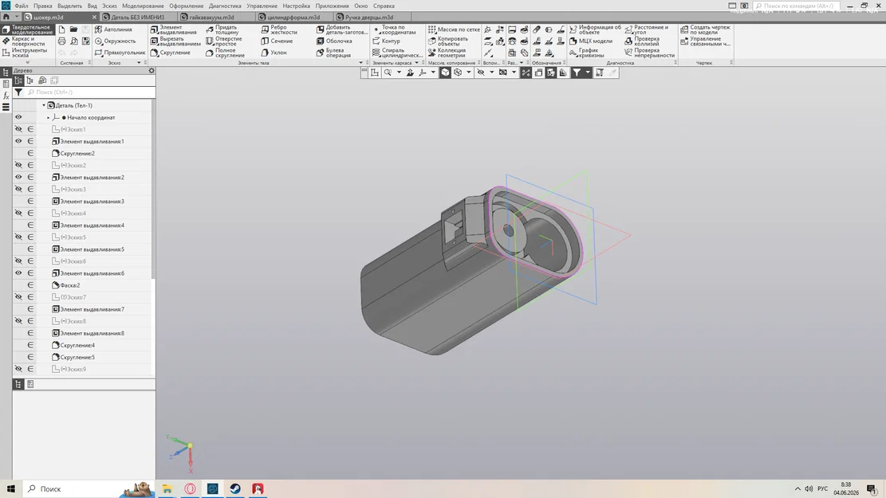The width and height of the screenshot is (886, 498).
Task: Use the Придать толщину tool
Action: [x=222, y=29]
